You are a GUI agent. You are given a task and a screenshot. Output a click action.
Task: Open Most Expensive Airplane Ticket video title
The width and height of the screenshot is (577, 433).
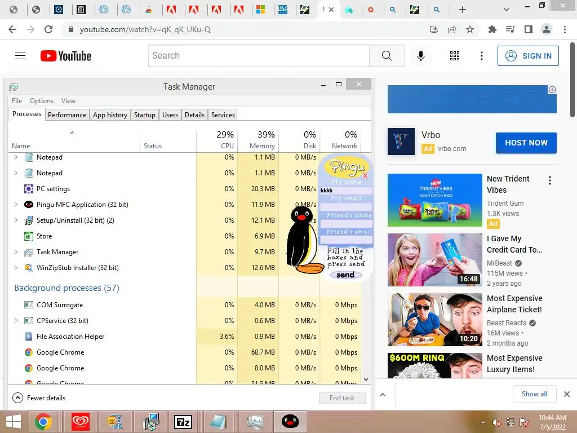click(x=514, y=304)
